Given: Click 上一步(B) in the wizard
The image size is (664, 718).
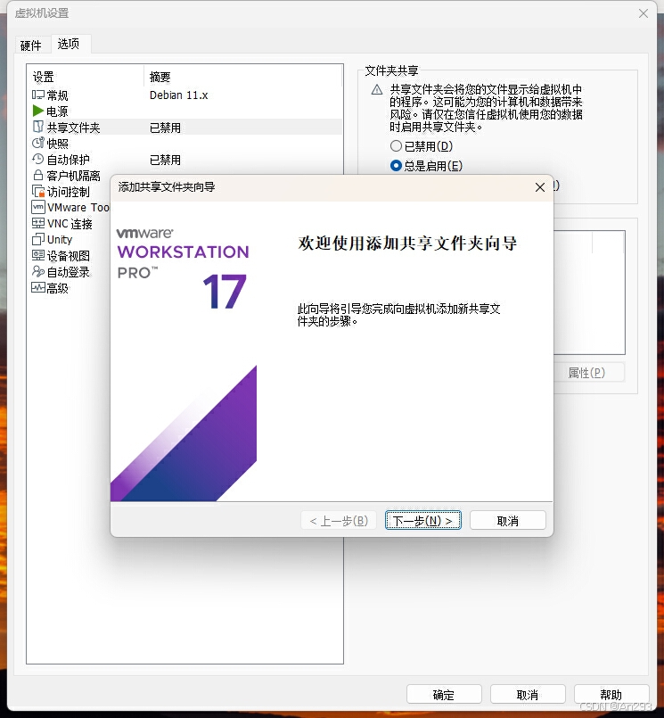Looking at the screenshot, I should [339, 521].
